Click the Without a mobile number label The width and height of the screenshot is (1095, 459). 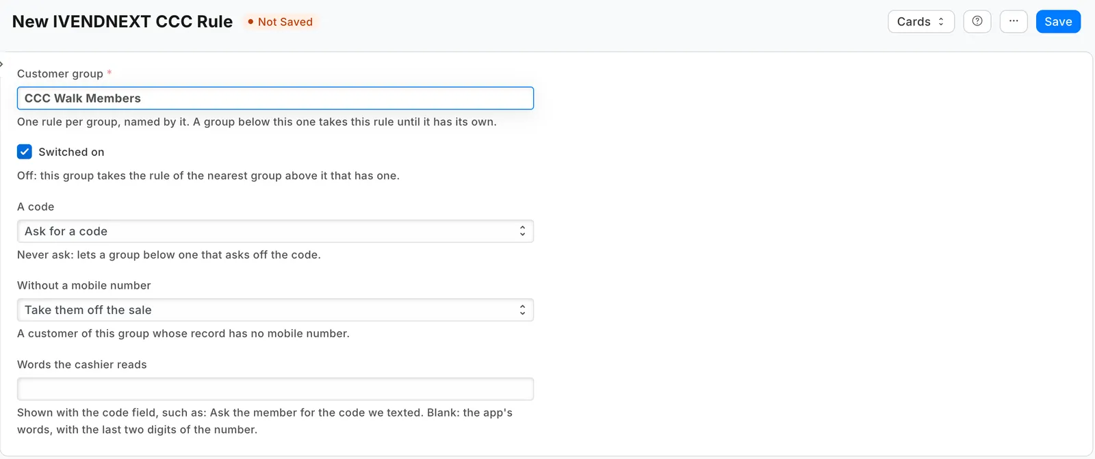(84, 285)
